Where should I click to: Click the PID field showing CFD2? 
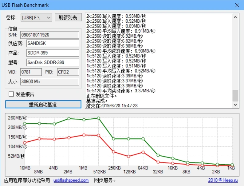point(68,72)
